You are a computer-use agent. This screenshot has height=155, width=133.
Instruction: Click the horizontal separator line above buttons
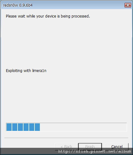[x=66, y=138]
